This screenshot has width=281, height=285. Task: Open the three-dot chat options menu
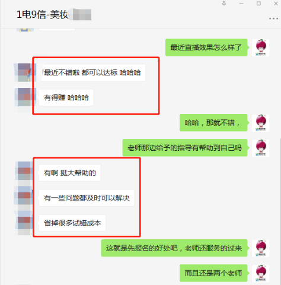(273, 18)
